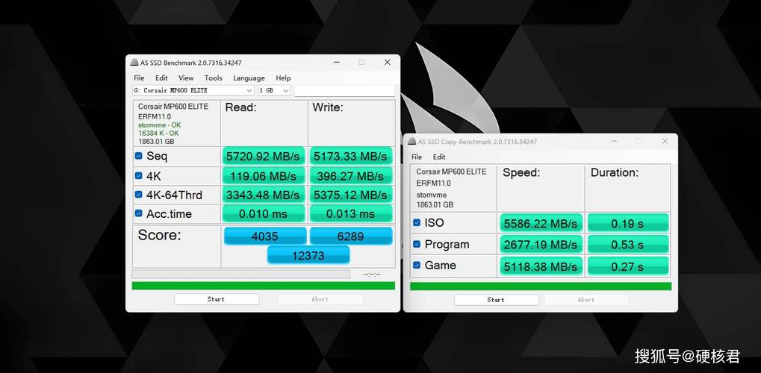Click the empty text field beside the 1 GB dropdown
The width and height of the screenshot is (761, 373).
pyautogui.click(x=344, y=91)
